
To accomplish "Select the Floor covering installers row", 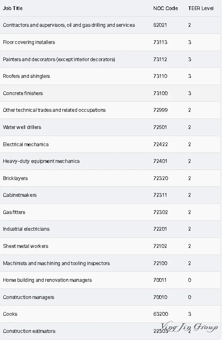I will click(x=110, y=42).
